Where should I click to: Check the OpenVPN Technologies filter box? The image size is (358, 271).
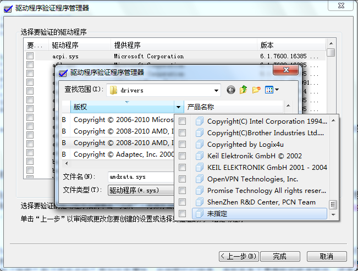[182, 179]
